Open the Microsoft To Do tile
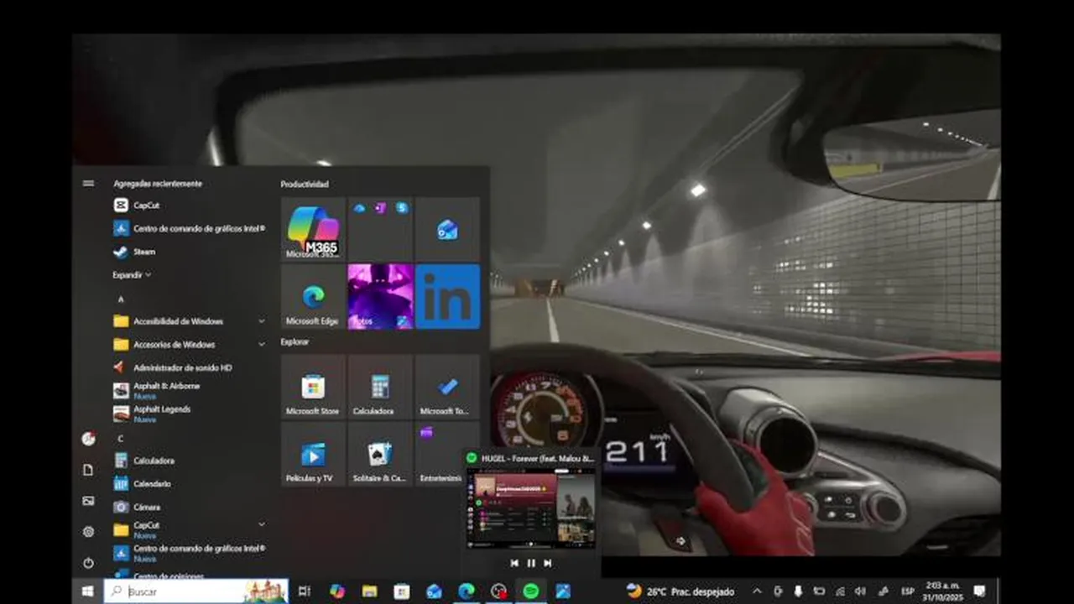The width and height of the screenshot is (1074, 604). 447,387
